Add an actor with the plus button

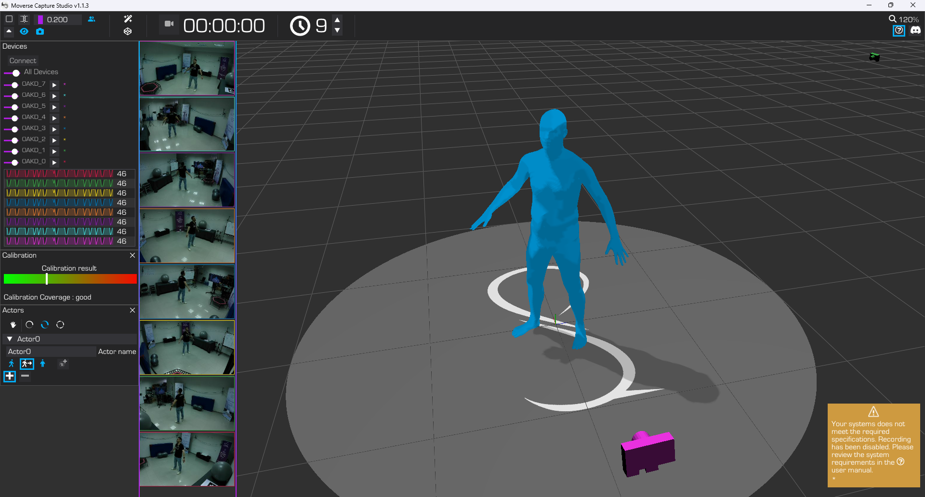[x=10, y=376]
